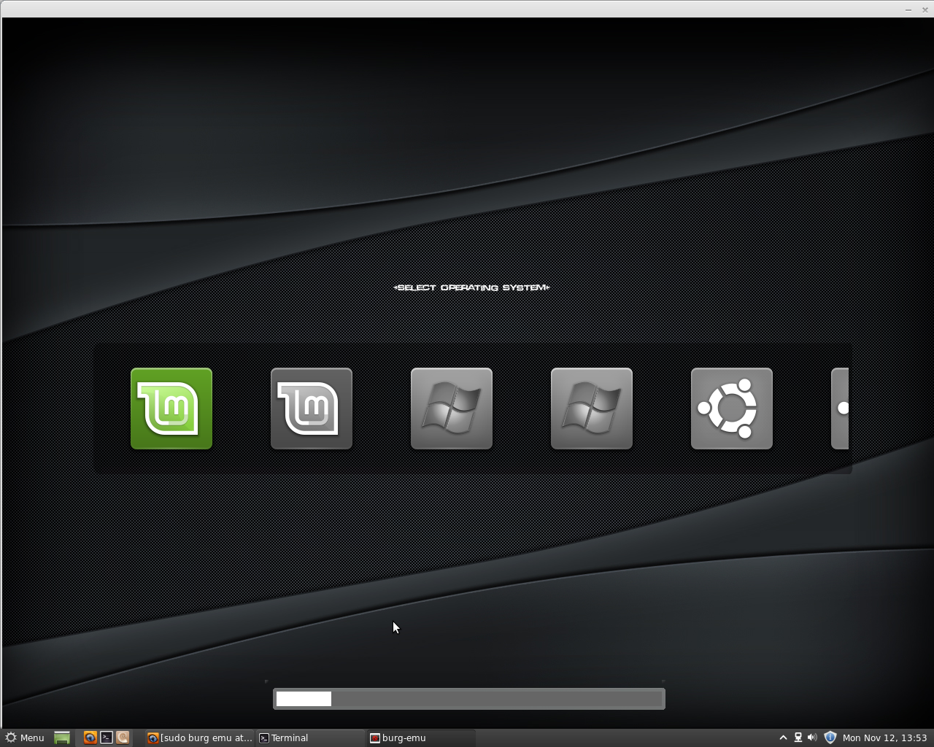Select the first gray Windows boot entry
This screenshot has width=934, height=747.
(x=452, y=409)
